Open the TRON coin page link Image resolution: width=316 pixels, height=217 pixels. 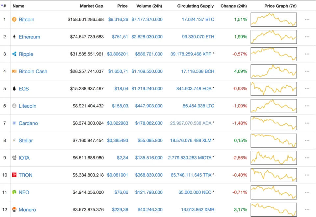[25, 175]
